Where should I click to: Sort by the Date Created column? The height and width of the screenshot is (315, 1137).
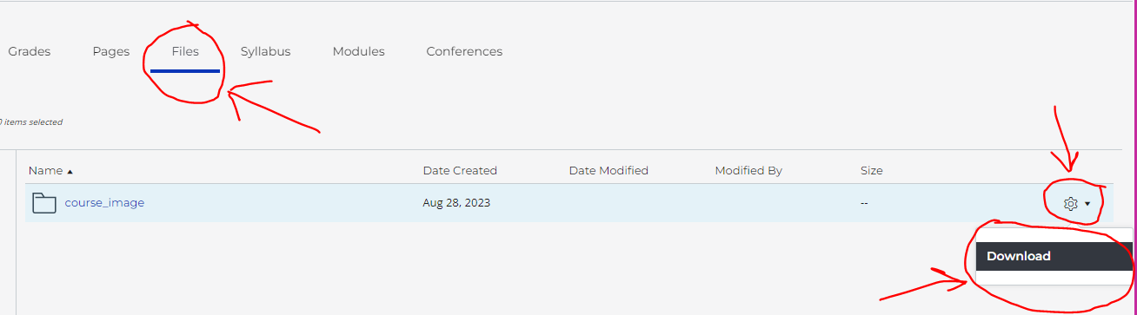460,171
